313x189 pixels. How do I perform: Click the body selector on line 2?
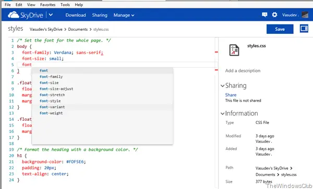tap(22, 47)
